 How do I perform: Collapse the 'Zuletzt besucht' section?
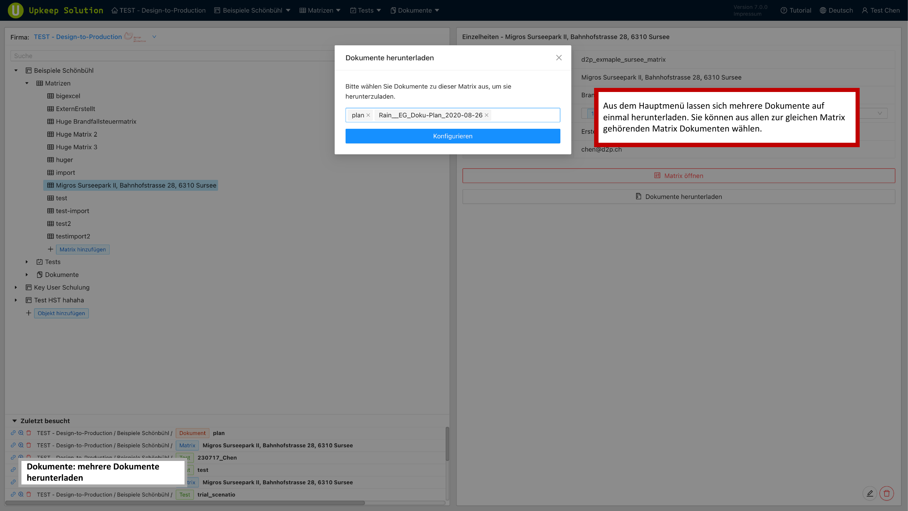(x=14, y=420)
